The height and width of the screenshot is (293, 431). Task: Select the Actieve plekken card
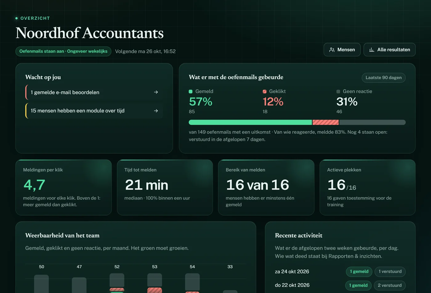pyautogui.click(x=368, y=187)
